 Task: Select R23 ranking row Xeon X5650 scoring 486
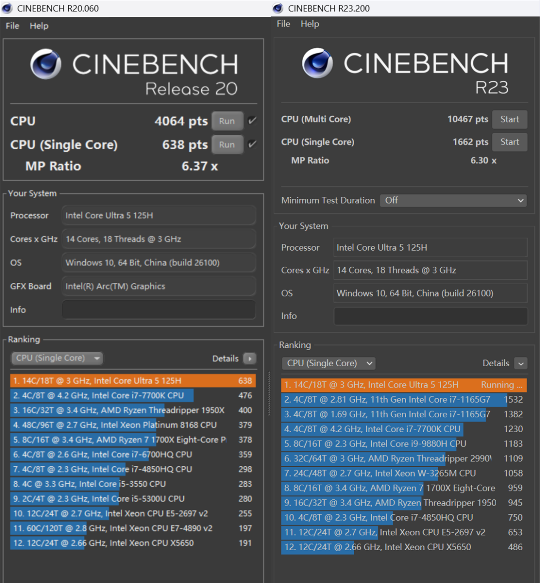pos(404,547)
